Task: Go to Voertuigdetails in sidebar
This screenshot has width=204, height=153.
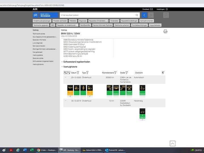Action: point(38,55)
